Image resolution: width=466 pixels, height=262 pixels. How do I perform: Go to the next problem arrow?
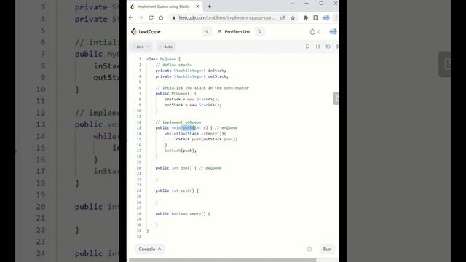coord(260,31)
